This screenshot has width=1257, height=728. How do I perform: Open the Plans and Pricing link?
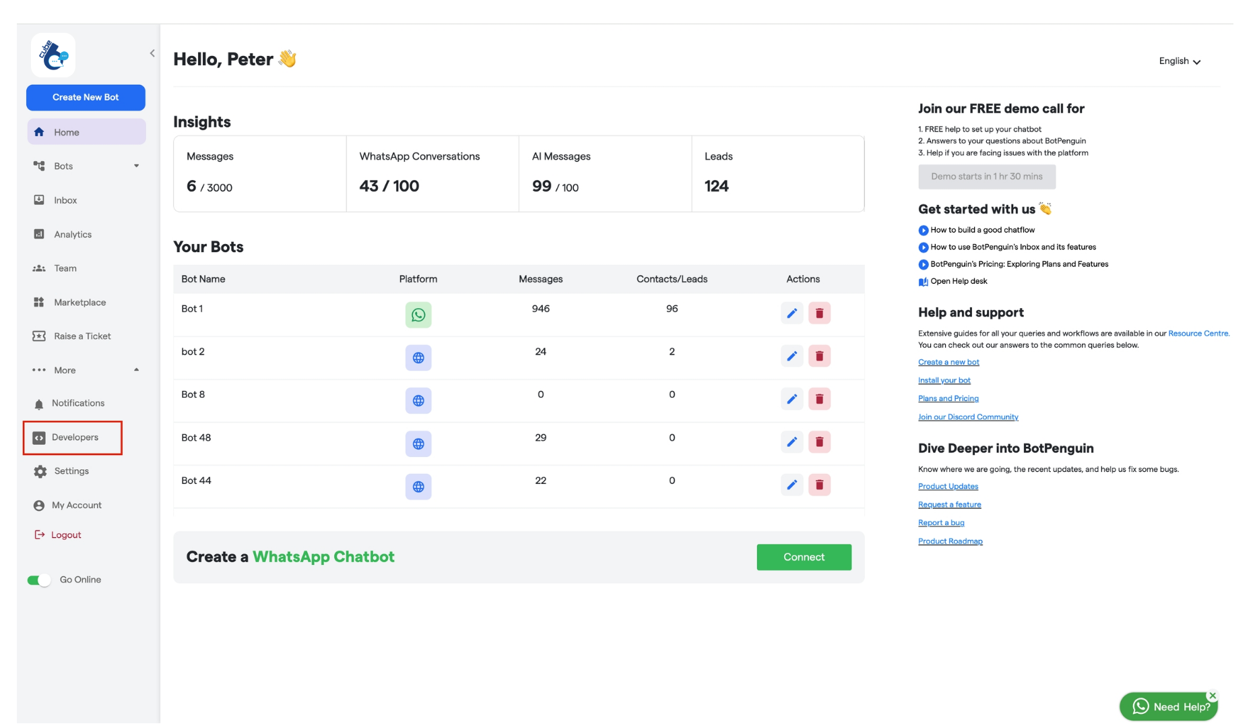[x=948, y=398]
